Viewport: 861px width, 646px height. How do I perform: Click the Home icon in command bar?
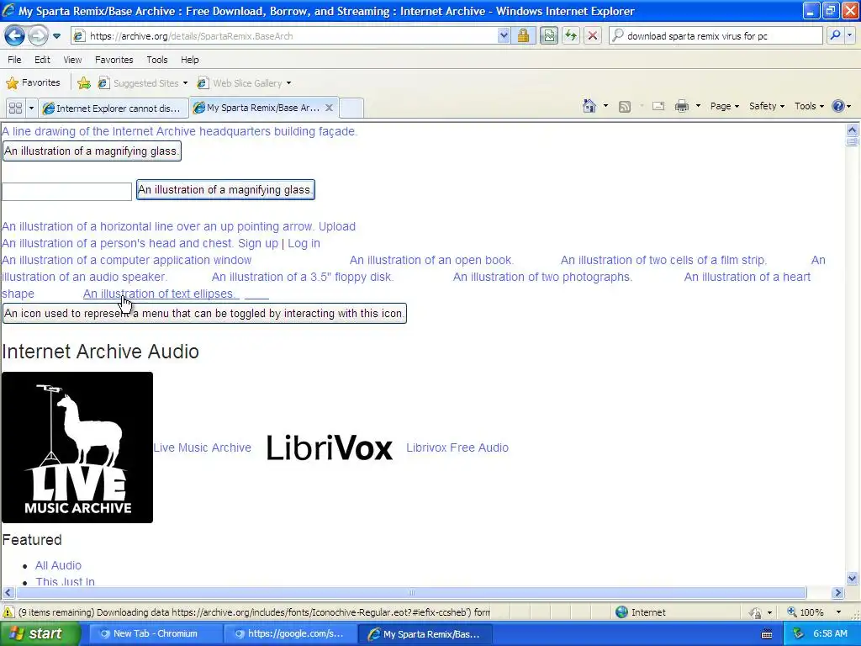(x=589, y=106)
